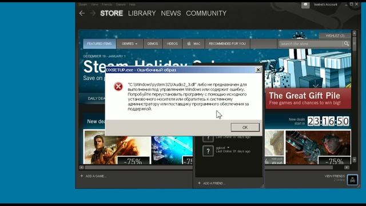Close the DXSETUP.exe error dialog with X
This screenshot has height=206, width=366.
pos(258,70)
